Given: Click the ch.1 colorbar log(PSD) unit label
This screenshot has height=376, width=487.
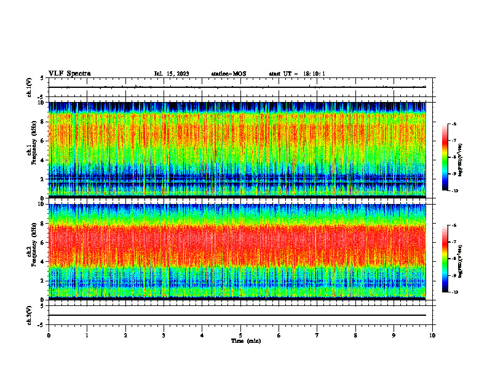Looking at the screenshot, I should coord(461,160).
